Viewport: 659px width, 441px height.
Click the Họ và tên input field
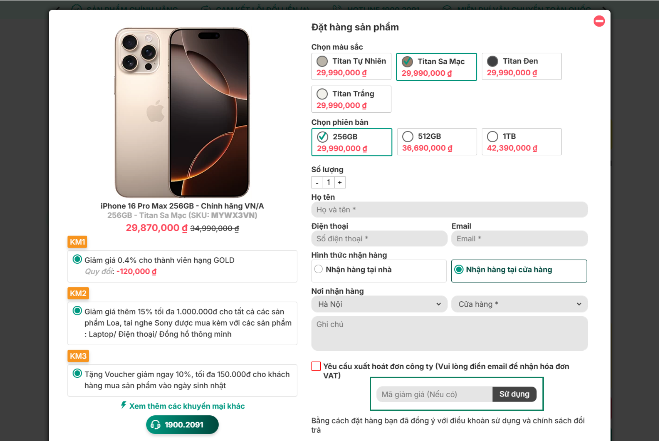[x=449, y=210]
